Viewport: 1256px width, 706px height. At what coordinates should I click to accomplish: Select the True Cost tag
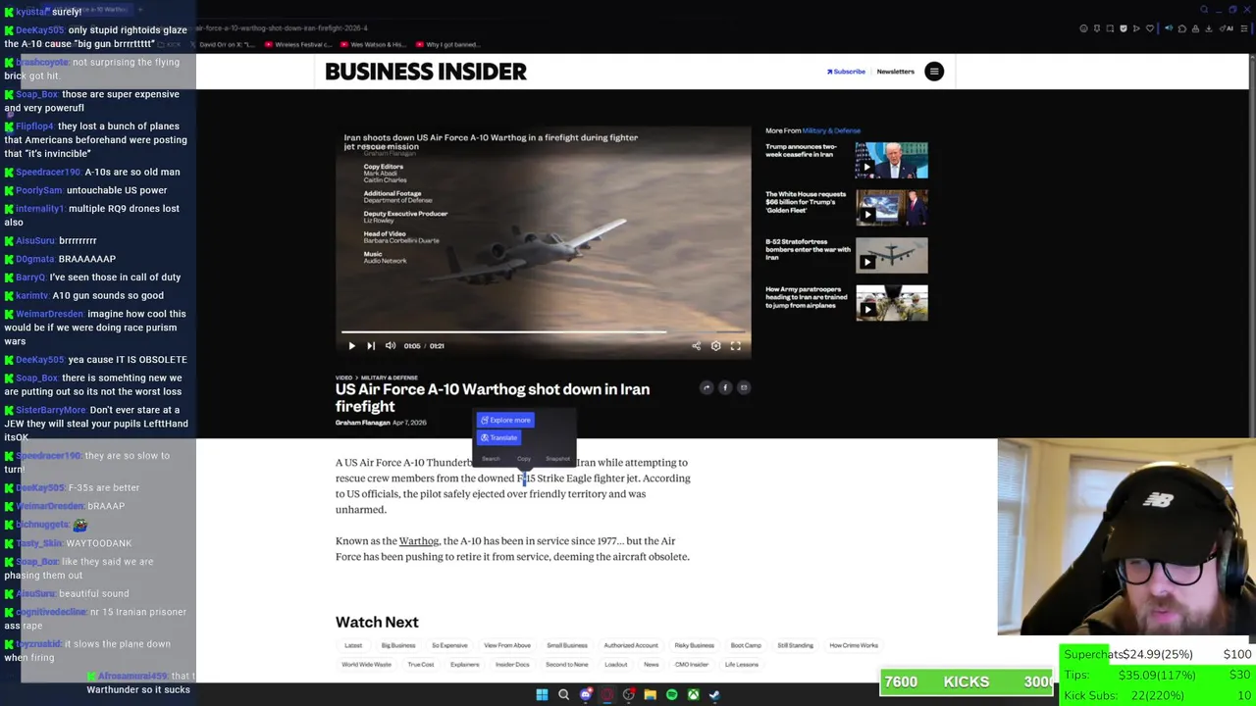click(x=421, y=665)
